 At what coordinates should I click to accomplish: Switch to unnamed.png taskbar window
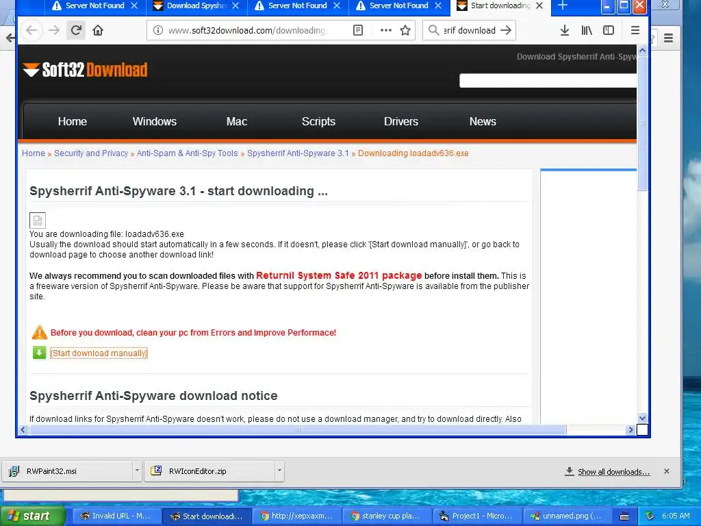pos(567,516)
